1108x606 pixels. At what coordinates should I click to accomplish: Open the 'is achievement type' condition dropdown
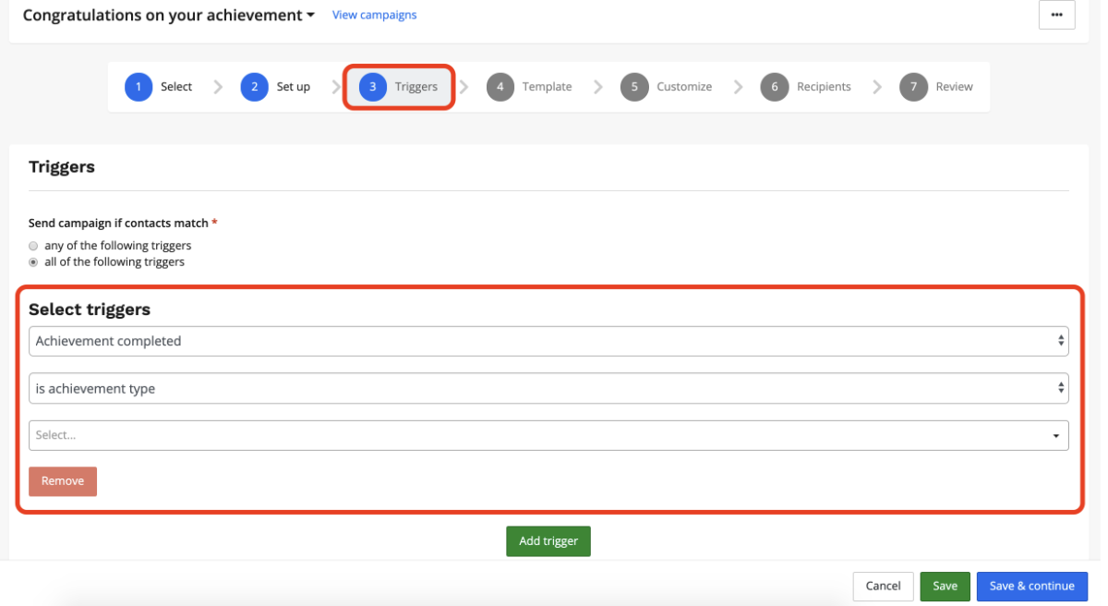point(548,389)
